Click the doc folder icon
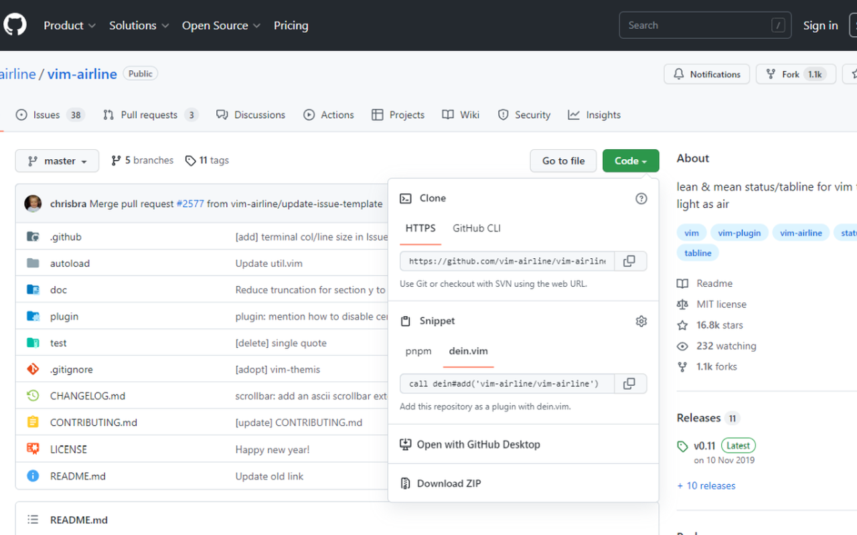 (x=33, y=290)
